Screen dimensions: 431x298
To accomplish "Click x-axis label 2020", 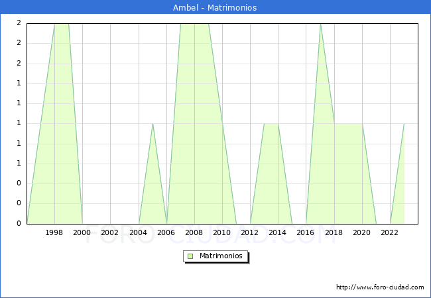I will click(362, 232).
